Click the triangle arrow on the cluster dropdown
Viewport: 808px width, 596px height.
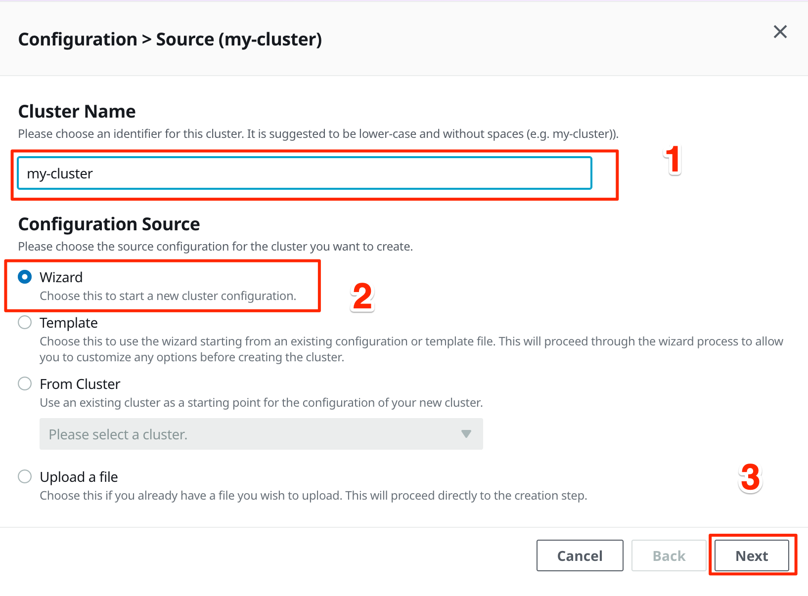[466, 434]
